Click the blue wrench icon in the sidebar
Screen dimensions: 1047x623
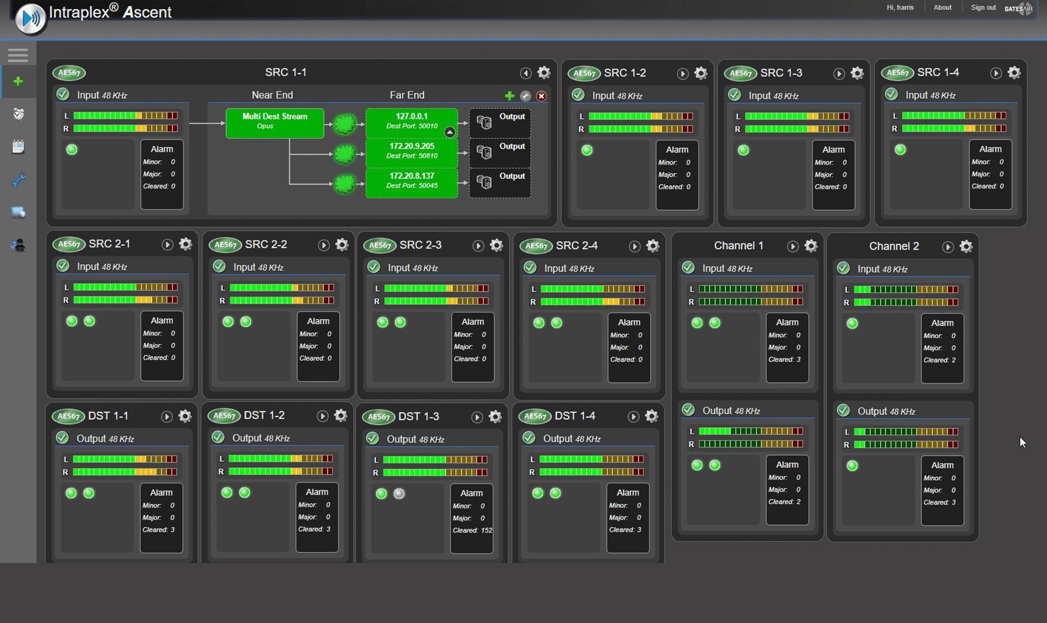tap(18, 180)
